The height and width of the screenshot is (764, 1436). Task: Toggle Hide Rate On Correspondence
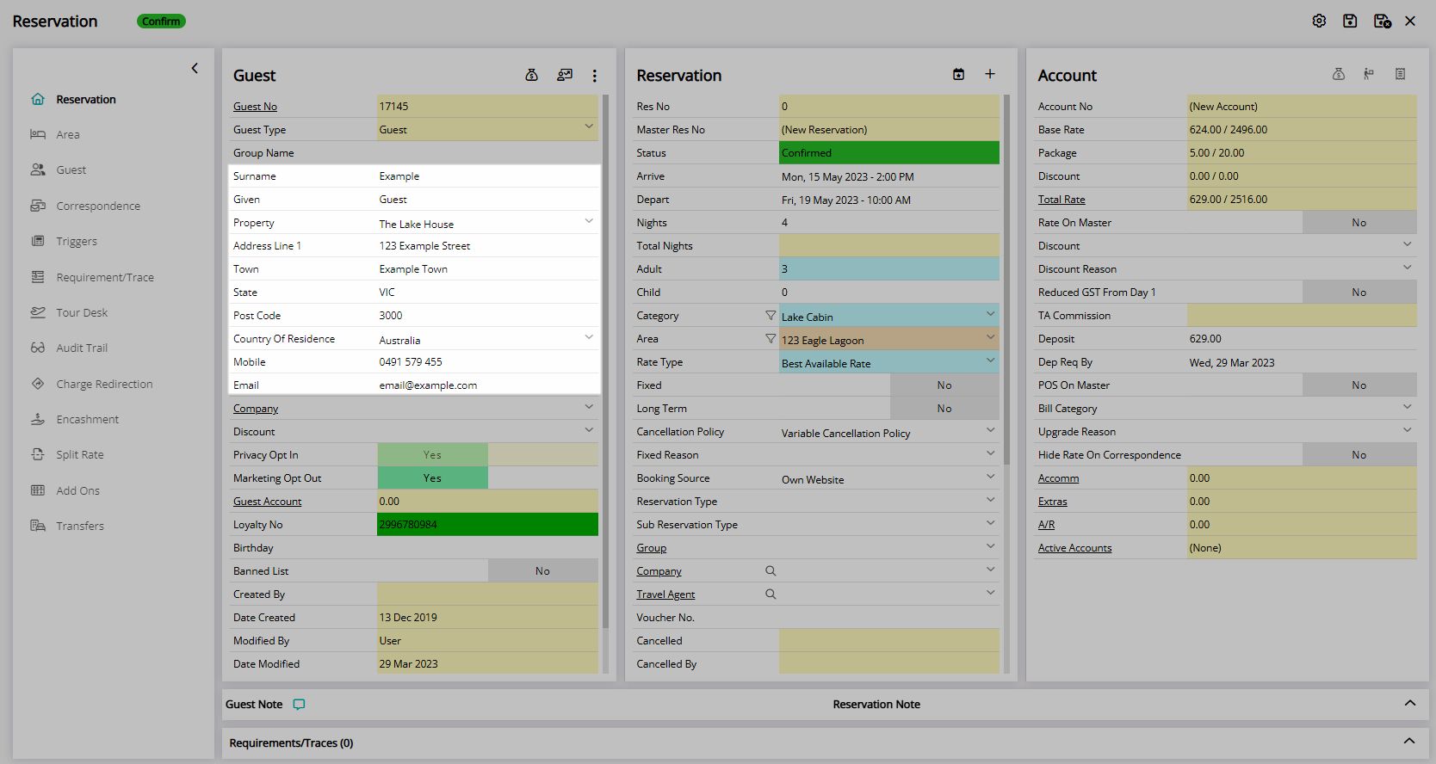click(x=1359, y=454)
